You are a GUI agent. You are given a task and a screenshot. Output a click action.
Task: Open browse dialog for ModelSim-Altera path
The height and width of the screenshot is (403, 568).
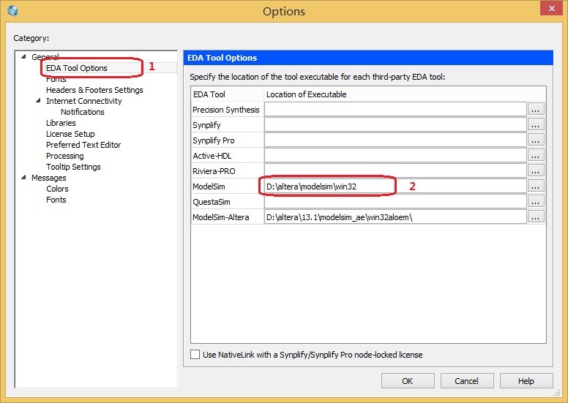[x=536, y=216]
